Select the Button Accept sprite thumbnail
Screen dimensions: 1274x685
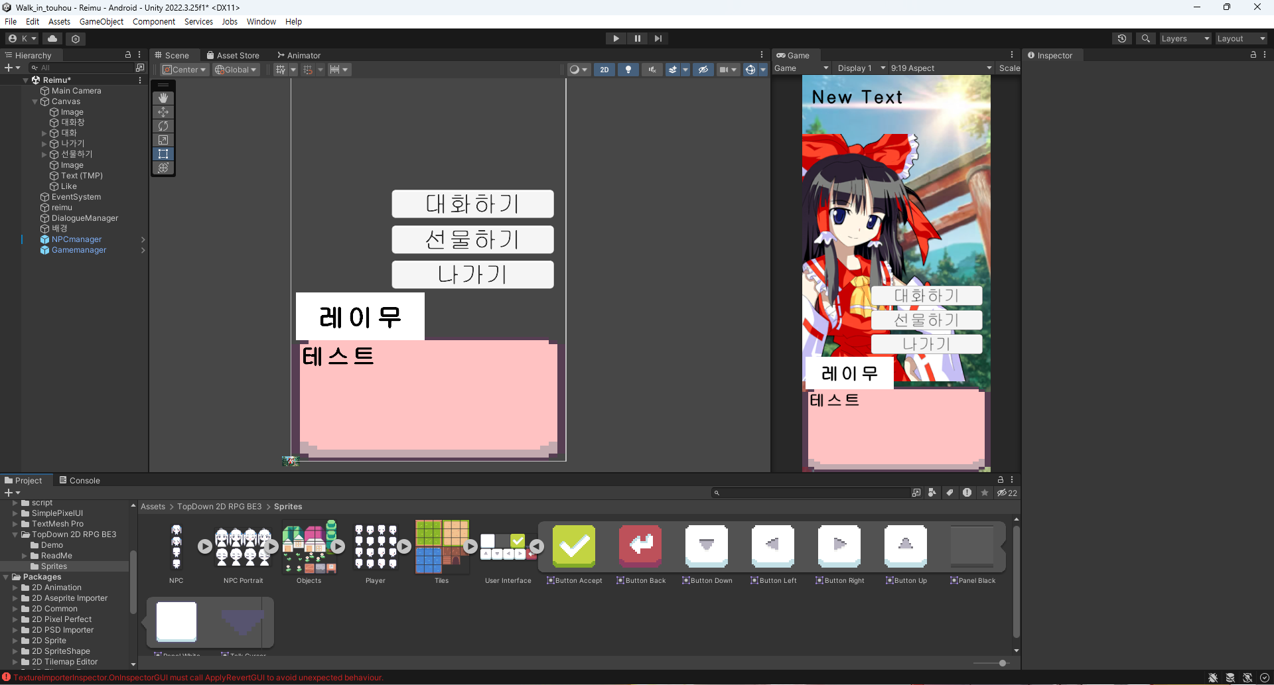coord(574,546)
